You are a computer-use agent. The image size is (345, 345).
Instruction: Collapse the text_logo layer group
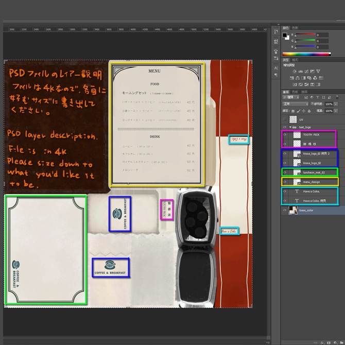[x=290, y=127]
